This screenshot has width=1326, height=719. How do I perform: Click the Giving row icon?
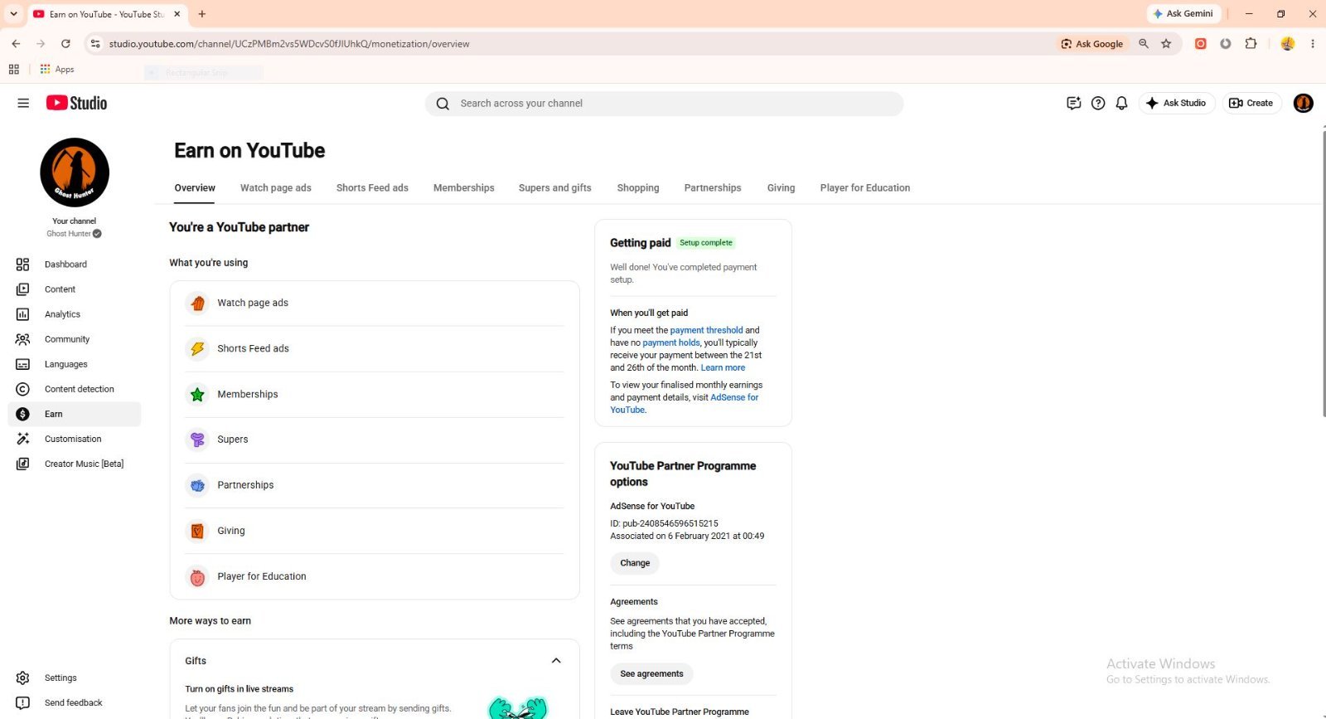pos(197,531)
